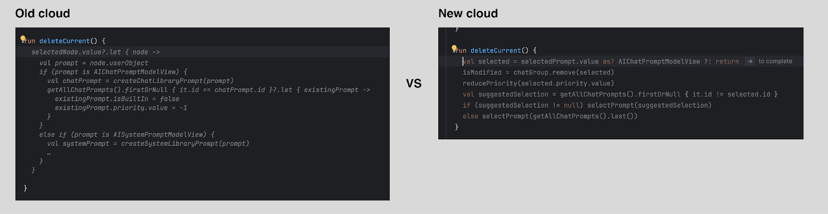Click the 'else selectPrompt' line in New cloud

point(550,117)
